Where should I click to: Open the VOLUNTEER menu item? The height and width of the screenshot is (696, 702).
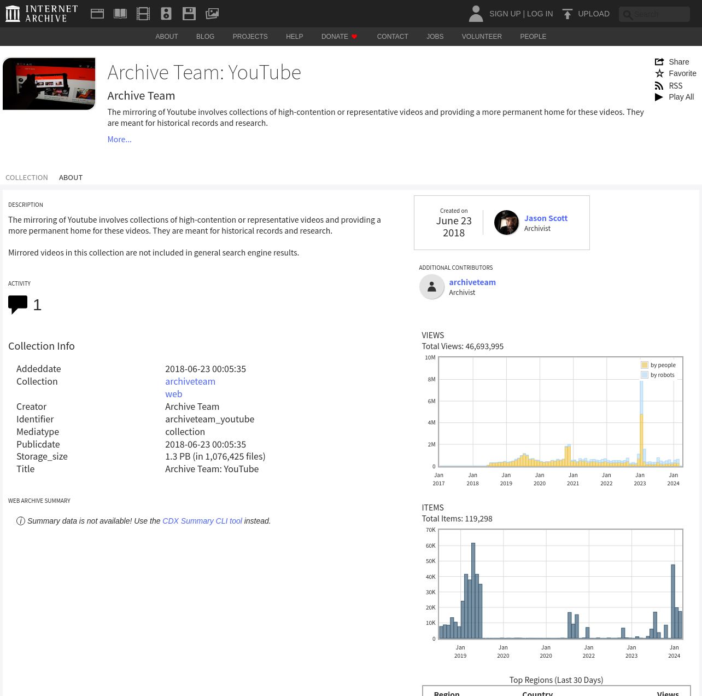pos(482,37)
